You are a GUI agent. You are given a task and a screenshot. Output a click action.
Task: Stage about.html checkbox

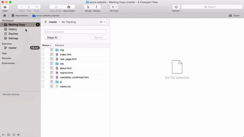tap(43, 68)
